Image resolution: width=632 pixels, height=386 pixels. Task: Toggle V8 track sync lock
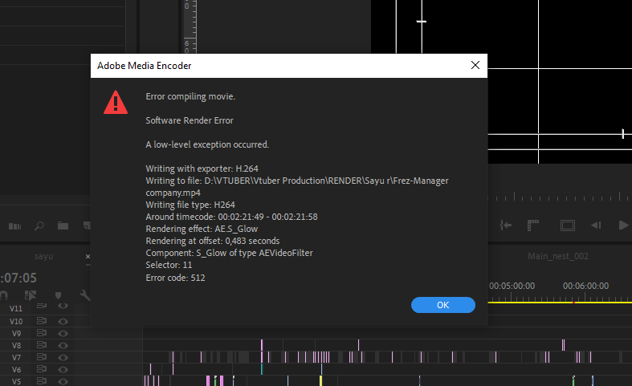coord(42,345)
